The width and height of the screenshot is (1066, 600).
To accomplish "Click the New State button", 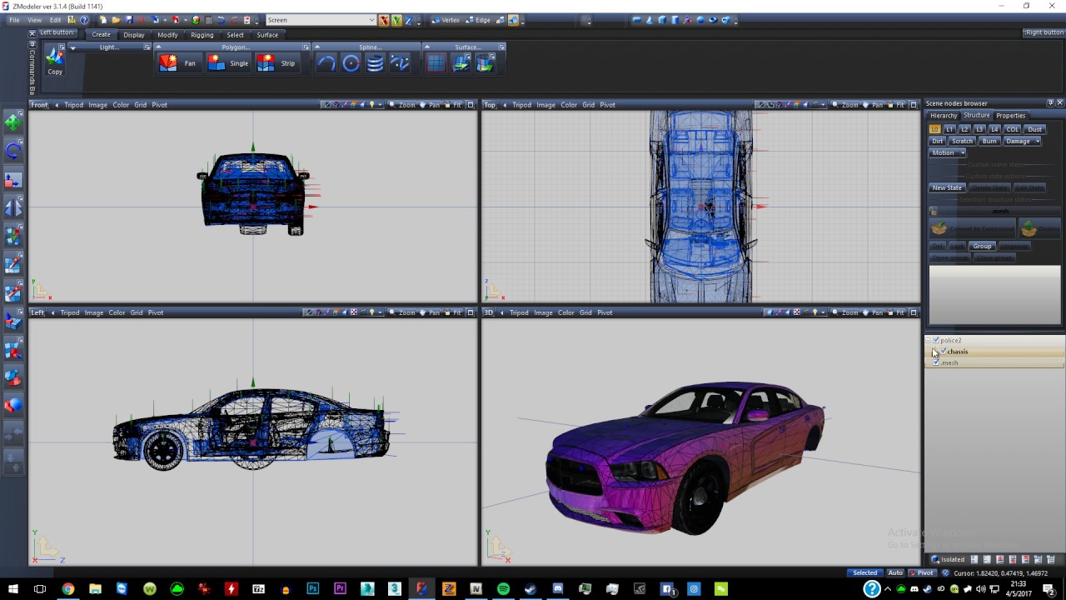I will pyautogui.click(x=946, y=188).
